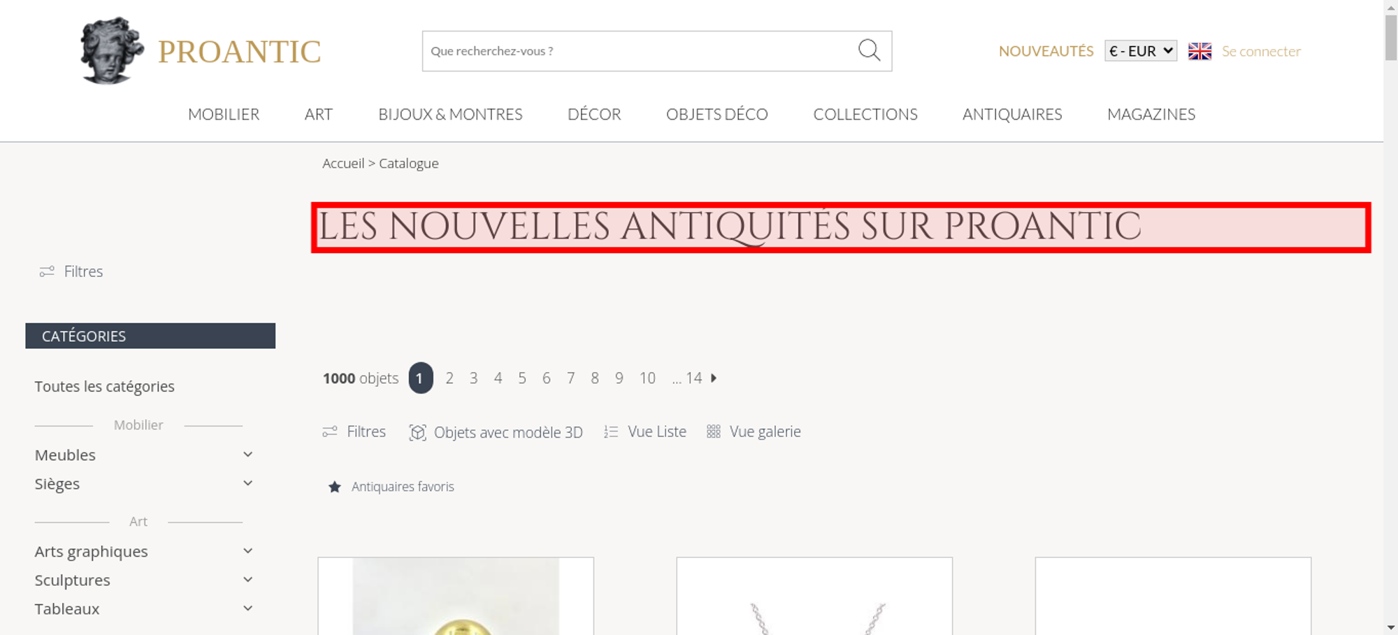Go to results page 5
The height and width of the screenshot is (635, 1398).
[522, 378]
